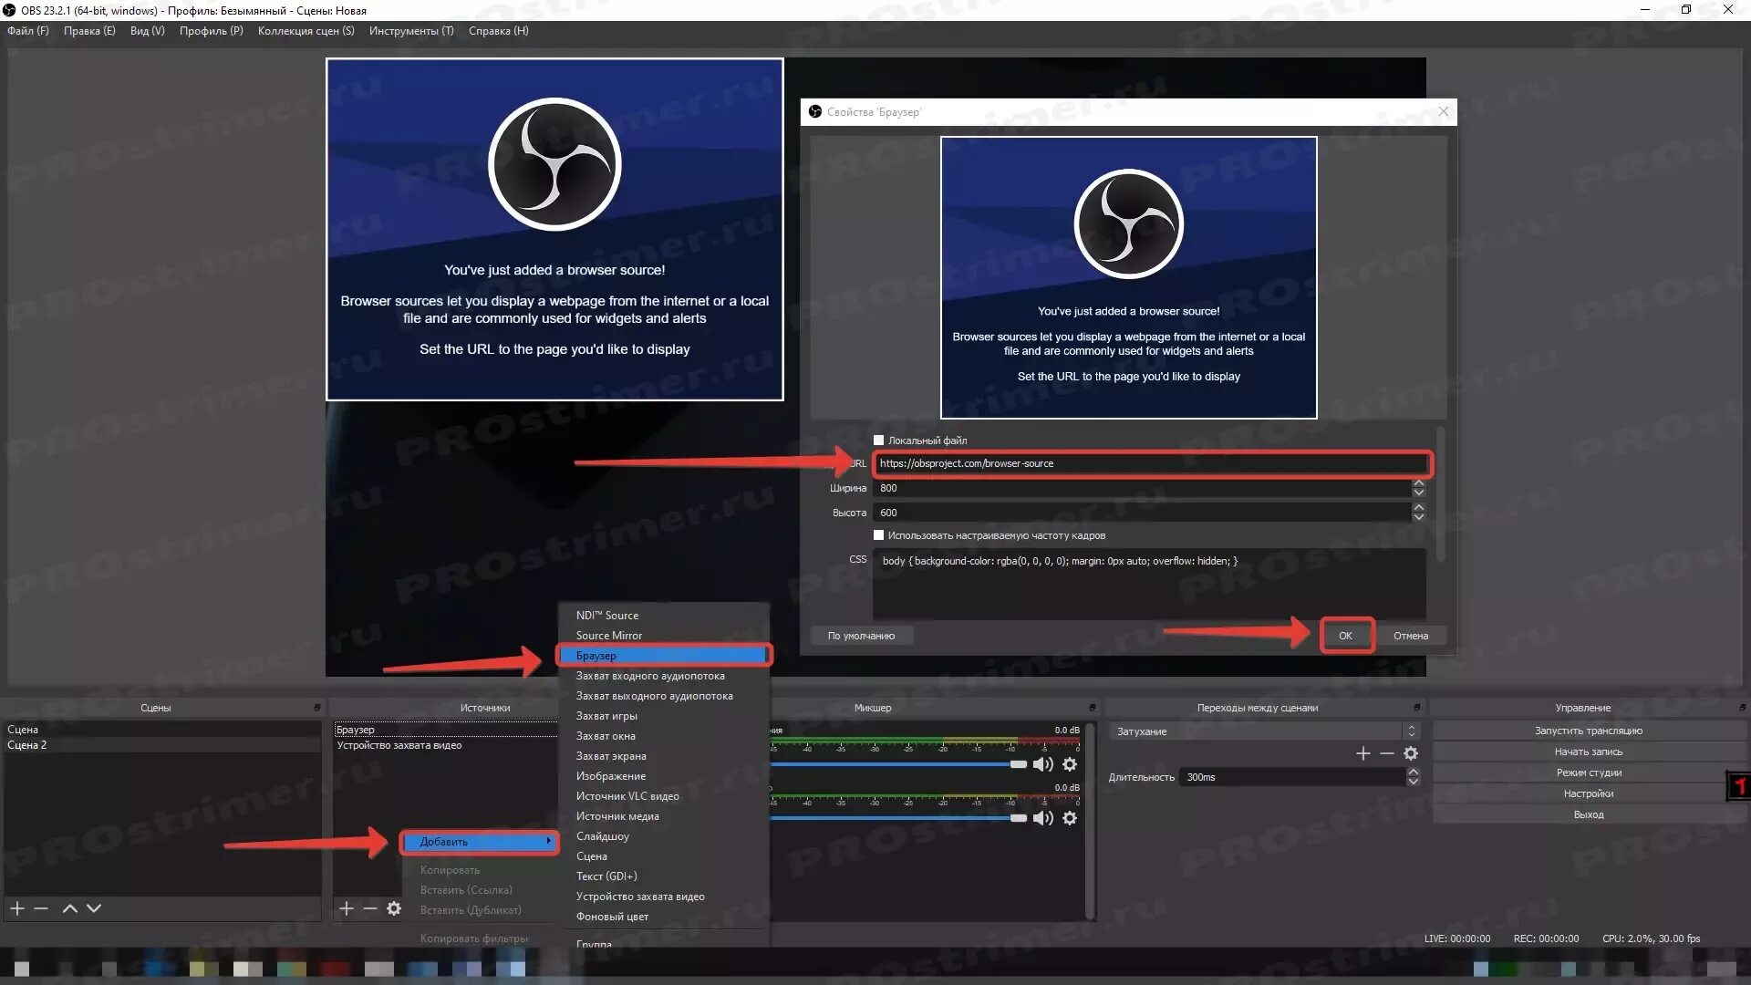
Task: Focus the URL input field
Action: tap(1152, 463)
